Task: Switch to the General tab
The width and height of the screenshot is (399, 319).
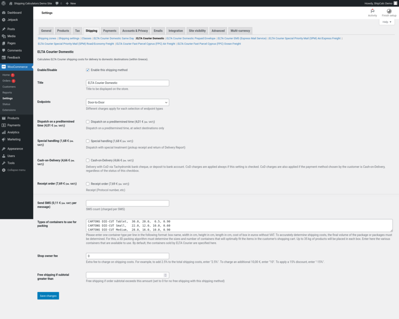Action: coord(46,31)
